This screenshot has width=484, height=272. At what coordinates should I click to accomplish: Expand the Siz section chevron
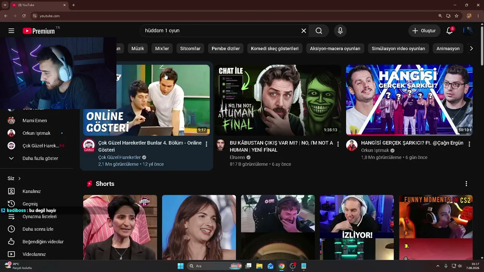pos(19,178)
